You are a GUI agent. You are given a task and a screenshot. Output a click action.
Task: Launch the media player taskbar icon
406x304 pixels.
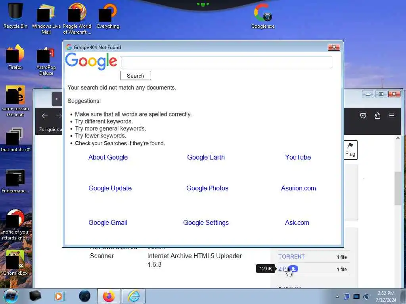tap(59, 296)
